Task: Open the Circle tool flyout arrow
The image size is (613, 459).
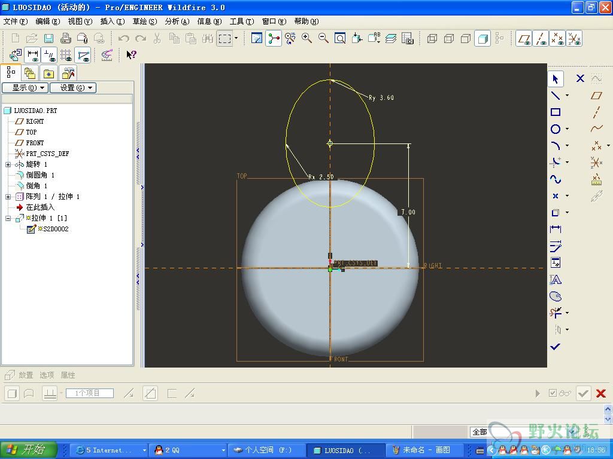Action: click(x=567, y=129)
